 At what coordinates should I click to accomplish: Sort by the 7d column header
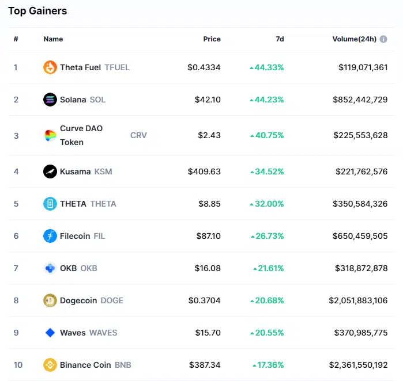(280, 39)
